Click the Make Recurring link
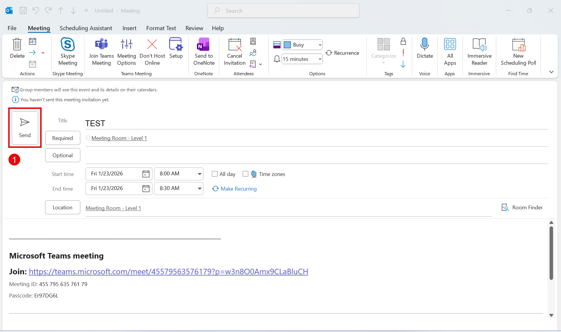Image resolution: width=561 pixels, height=332 pixels. (x=238, y=189)
